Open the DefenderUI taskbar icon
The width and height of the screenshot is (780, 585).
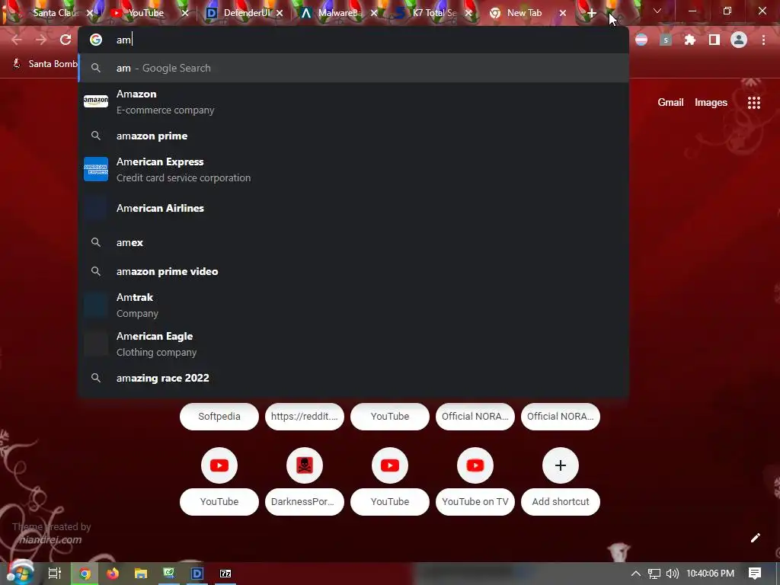pos(197,574)
